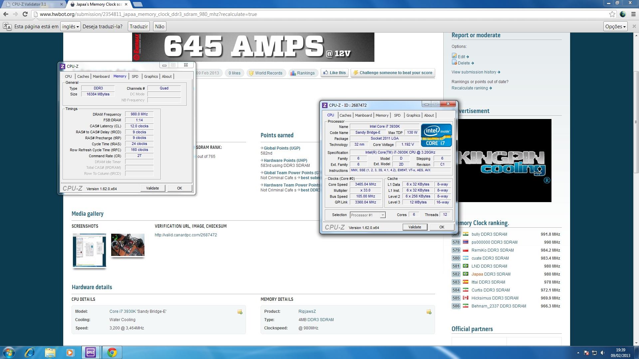Open World Records link
The image size is (639, 359).
[x=266, y=73]
